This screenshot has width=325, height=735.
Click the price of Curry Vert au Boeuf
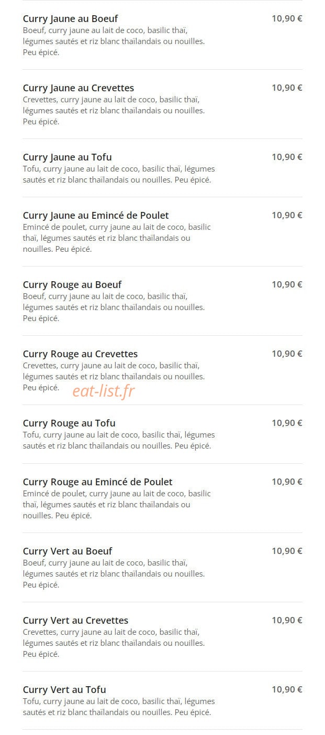[x=287, y=551]
